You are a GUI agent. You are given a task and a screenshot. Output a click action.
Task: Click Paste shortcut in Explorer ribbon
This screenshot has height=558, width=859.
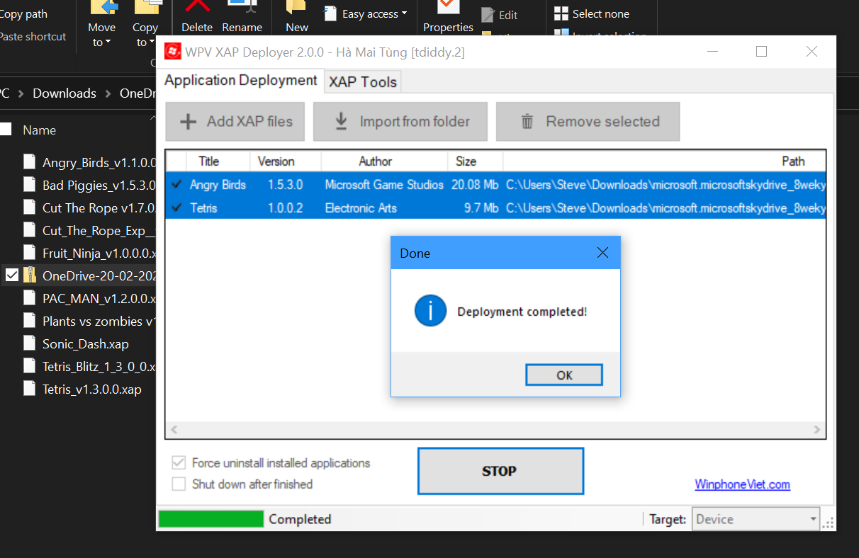(33, 36)
